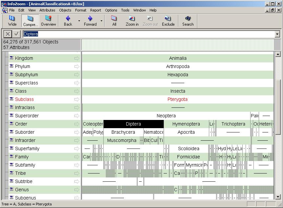Switch to Wide view mode

coord(12,20)
